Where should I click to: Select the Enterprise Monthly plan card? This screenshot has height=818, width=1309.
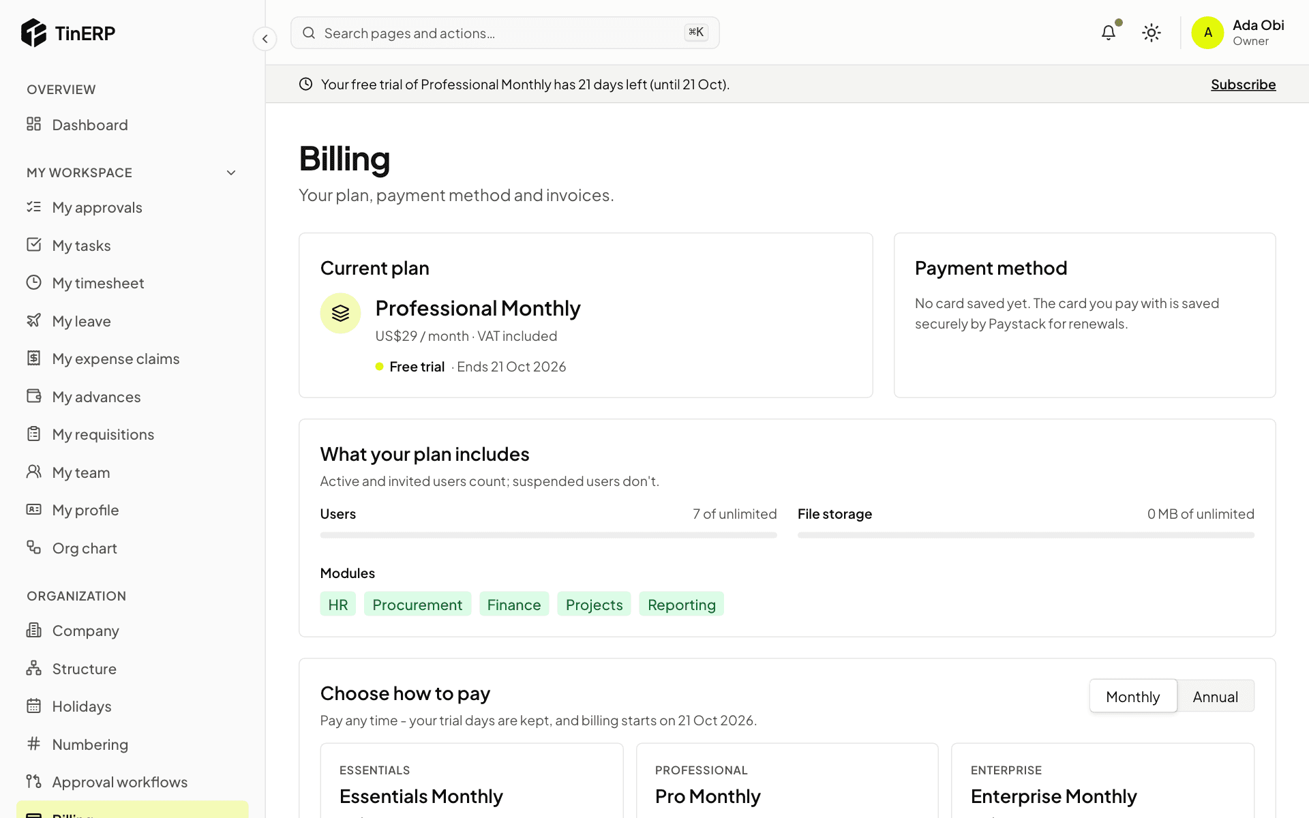(1102, 781)
